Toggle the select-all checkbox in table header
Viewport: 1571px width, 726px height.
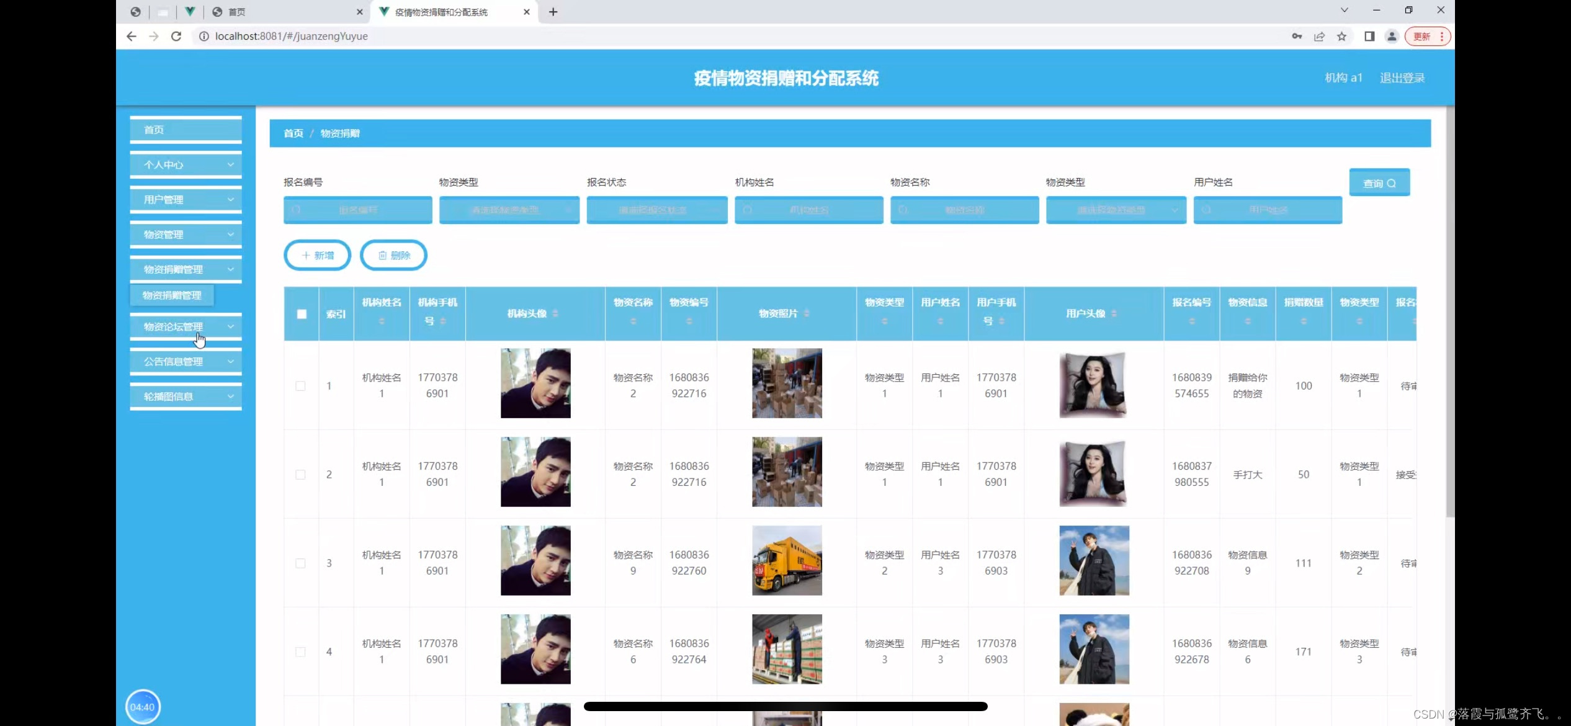[302, 314]
